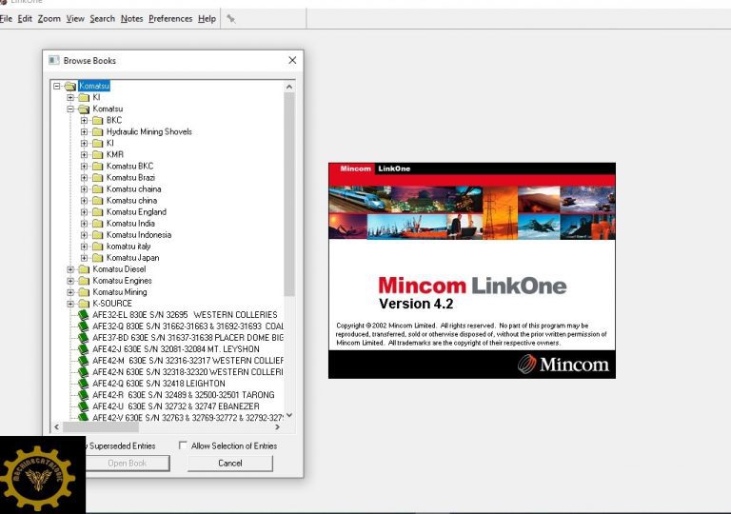The image size is (731, 514).
Task: Click the Komatsu Brazi folder icon
Action: click(x=97, y=178)
